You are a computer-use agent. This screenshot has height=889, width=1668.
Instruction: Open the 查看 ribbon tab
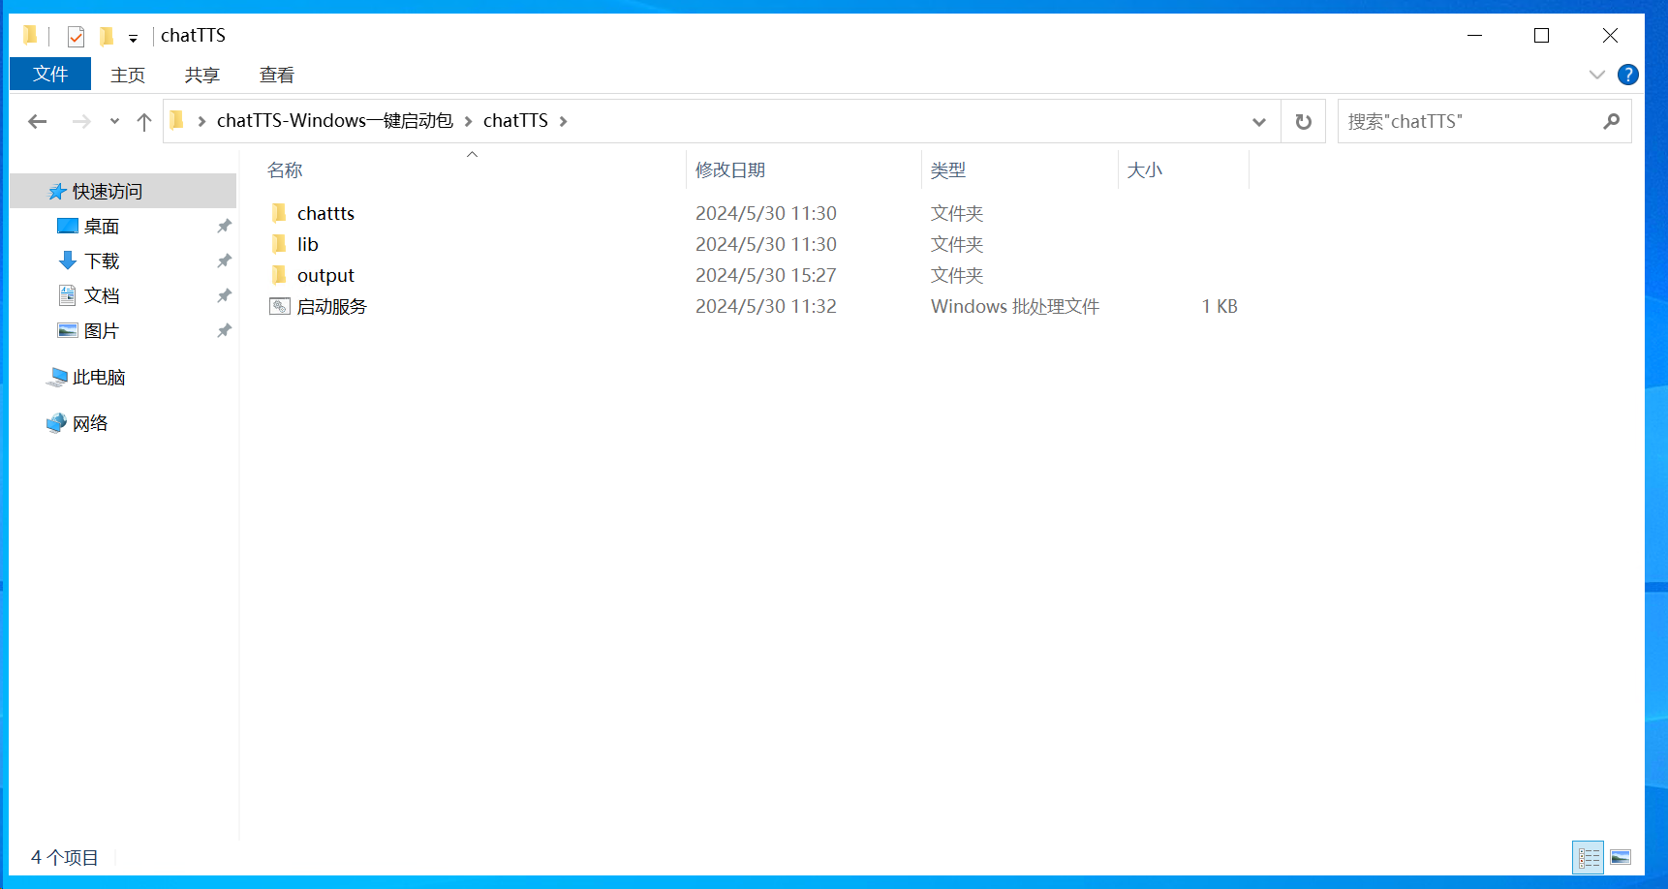[x=277, y=75]
